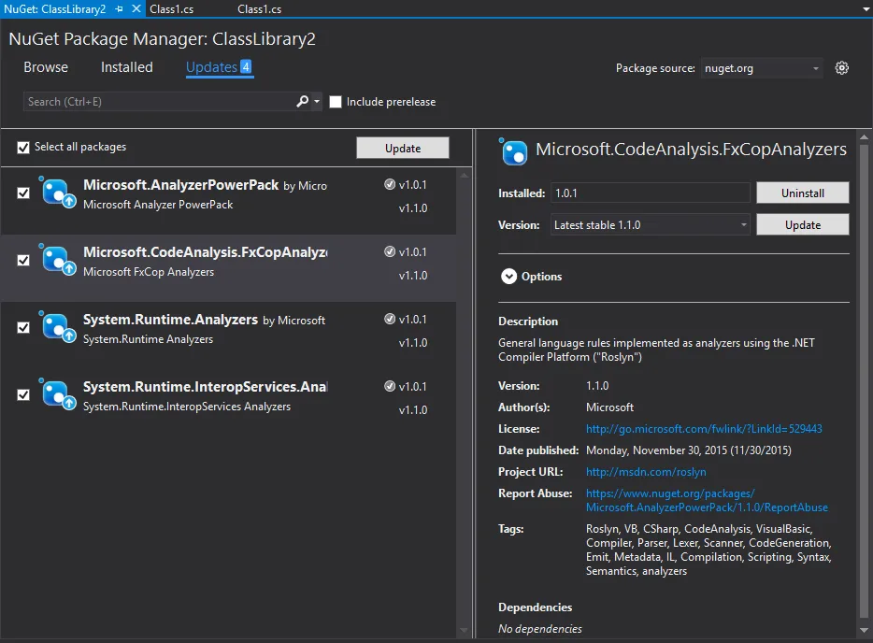This screenshot has height=643, width=873.
Task: Click the Updates count badge 4
Action: pyautogui.click(x=246, y=66)
